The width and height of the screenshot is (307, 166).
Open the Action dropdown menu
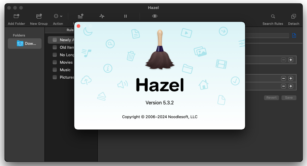58,16
